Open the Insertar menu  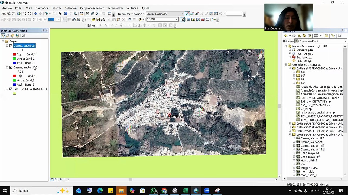click(x=57, y=8)
